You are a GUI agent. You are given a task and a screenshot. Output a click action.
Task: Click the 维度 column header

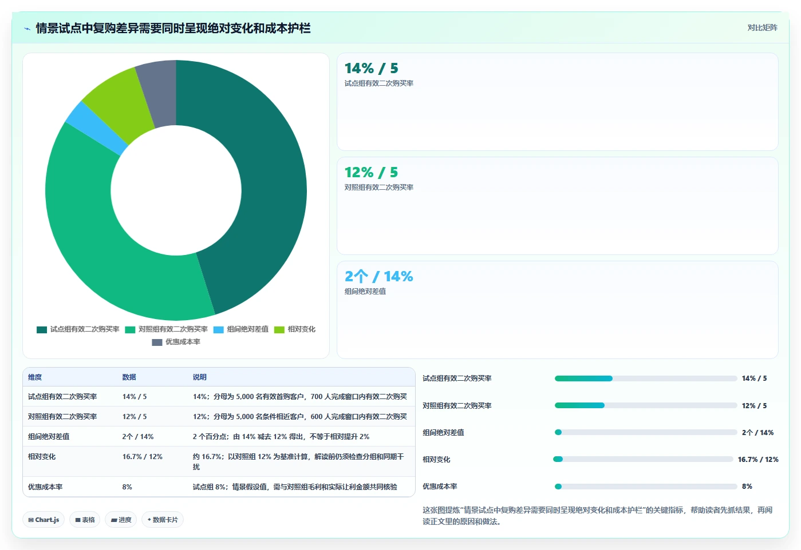pos(35,377)
